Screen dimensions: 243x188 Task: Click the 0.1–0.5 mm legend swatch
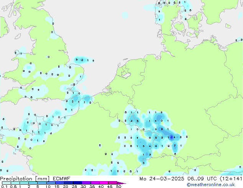(7, 183)
